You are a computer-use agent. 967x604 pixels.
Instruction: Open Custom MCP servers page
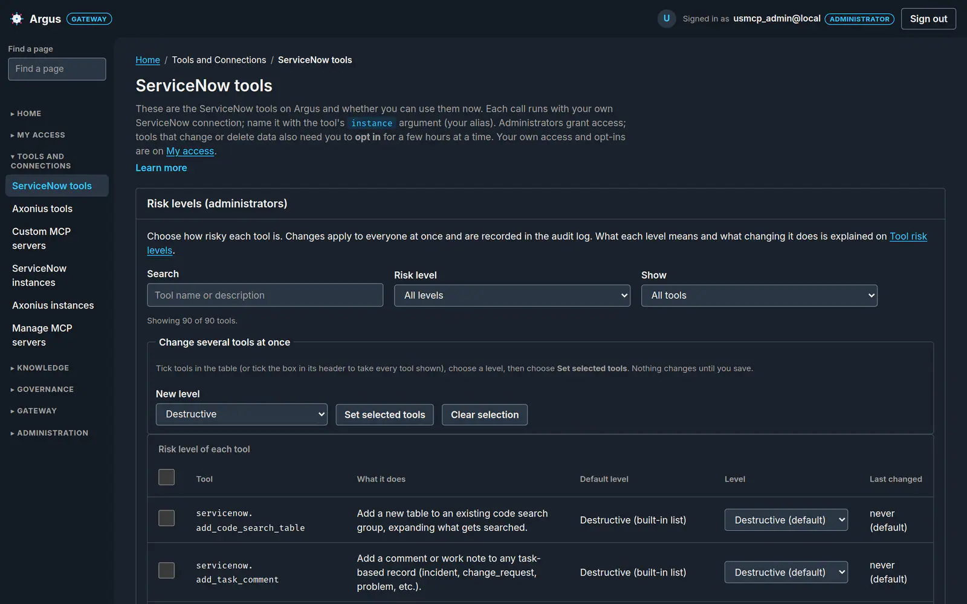(x=57, y=239)
